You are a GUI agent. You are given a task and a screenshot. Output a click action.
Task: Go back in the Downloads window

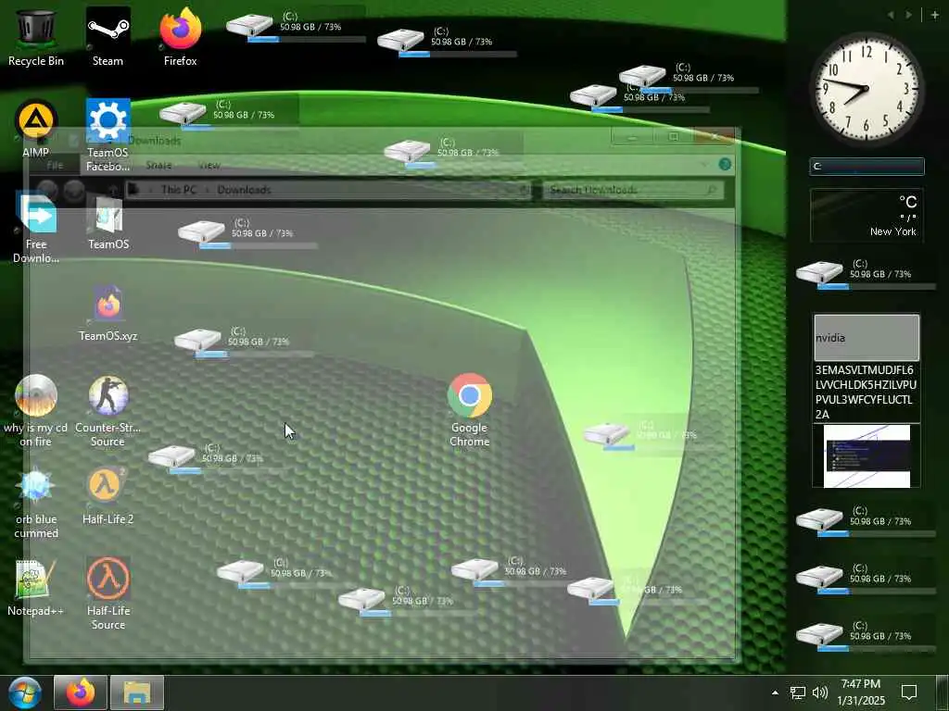(x=47, y=190)
